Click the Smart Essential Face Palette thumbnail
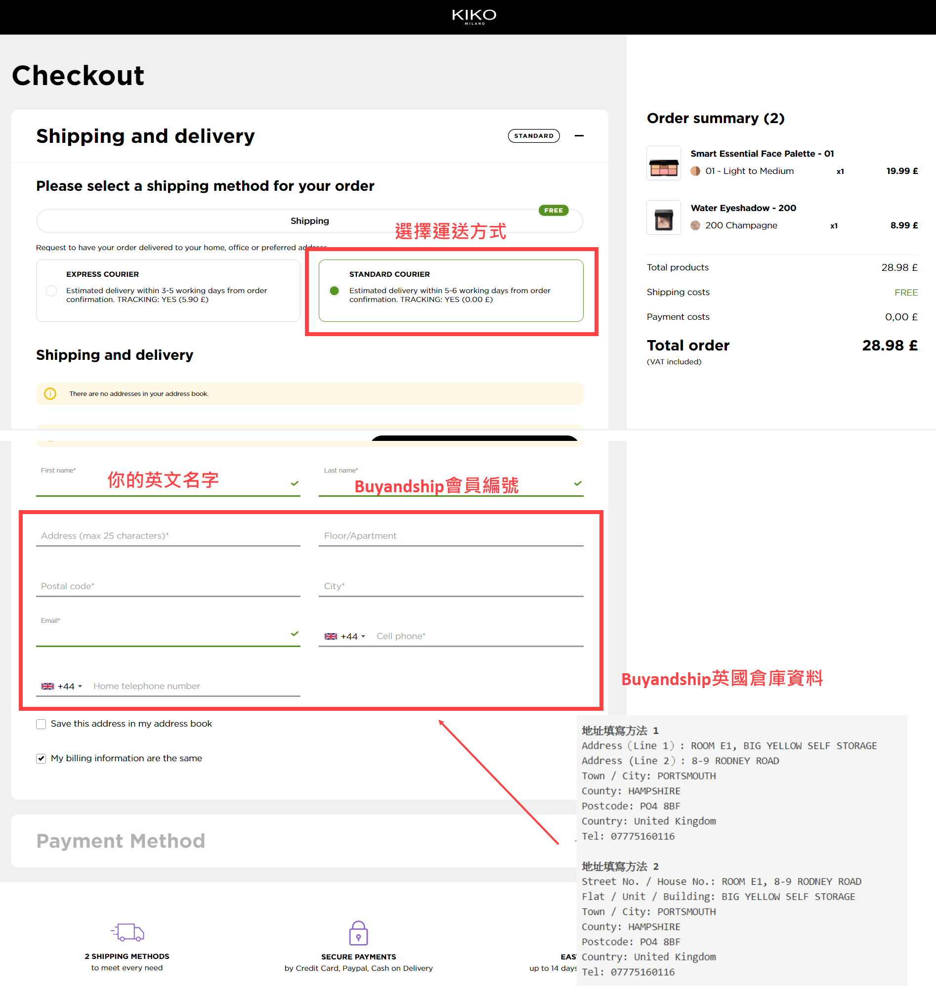 pos(663,164)
